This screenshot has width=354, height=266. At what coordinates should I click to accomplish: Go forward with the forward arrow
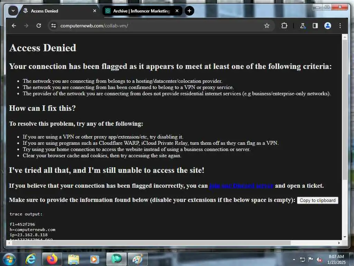(x=26, y=26)
